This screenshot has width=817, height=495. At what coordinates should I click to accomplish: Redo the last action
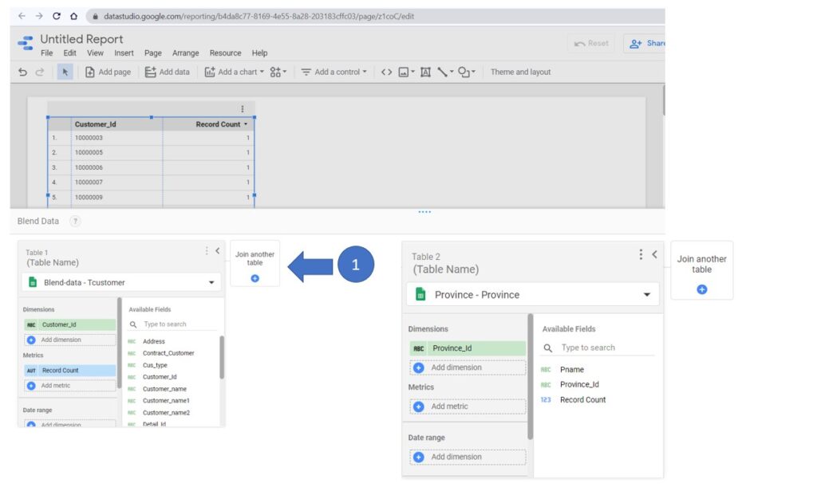pos(40,72)
